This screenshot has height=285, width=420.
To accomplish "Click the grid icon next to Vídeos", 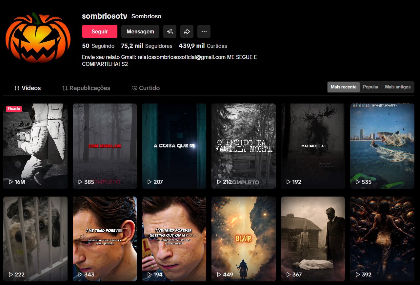I will click(17, 88).
